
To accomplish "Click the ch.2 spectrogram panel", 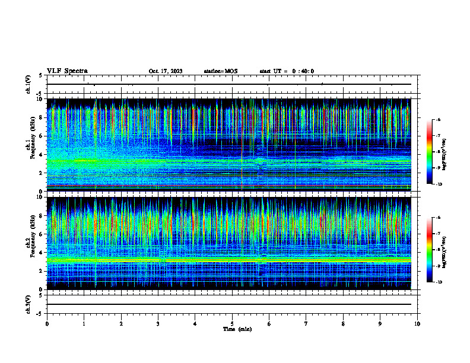I will click(x=229, y=243).
